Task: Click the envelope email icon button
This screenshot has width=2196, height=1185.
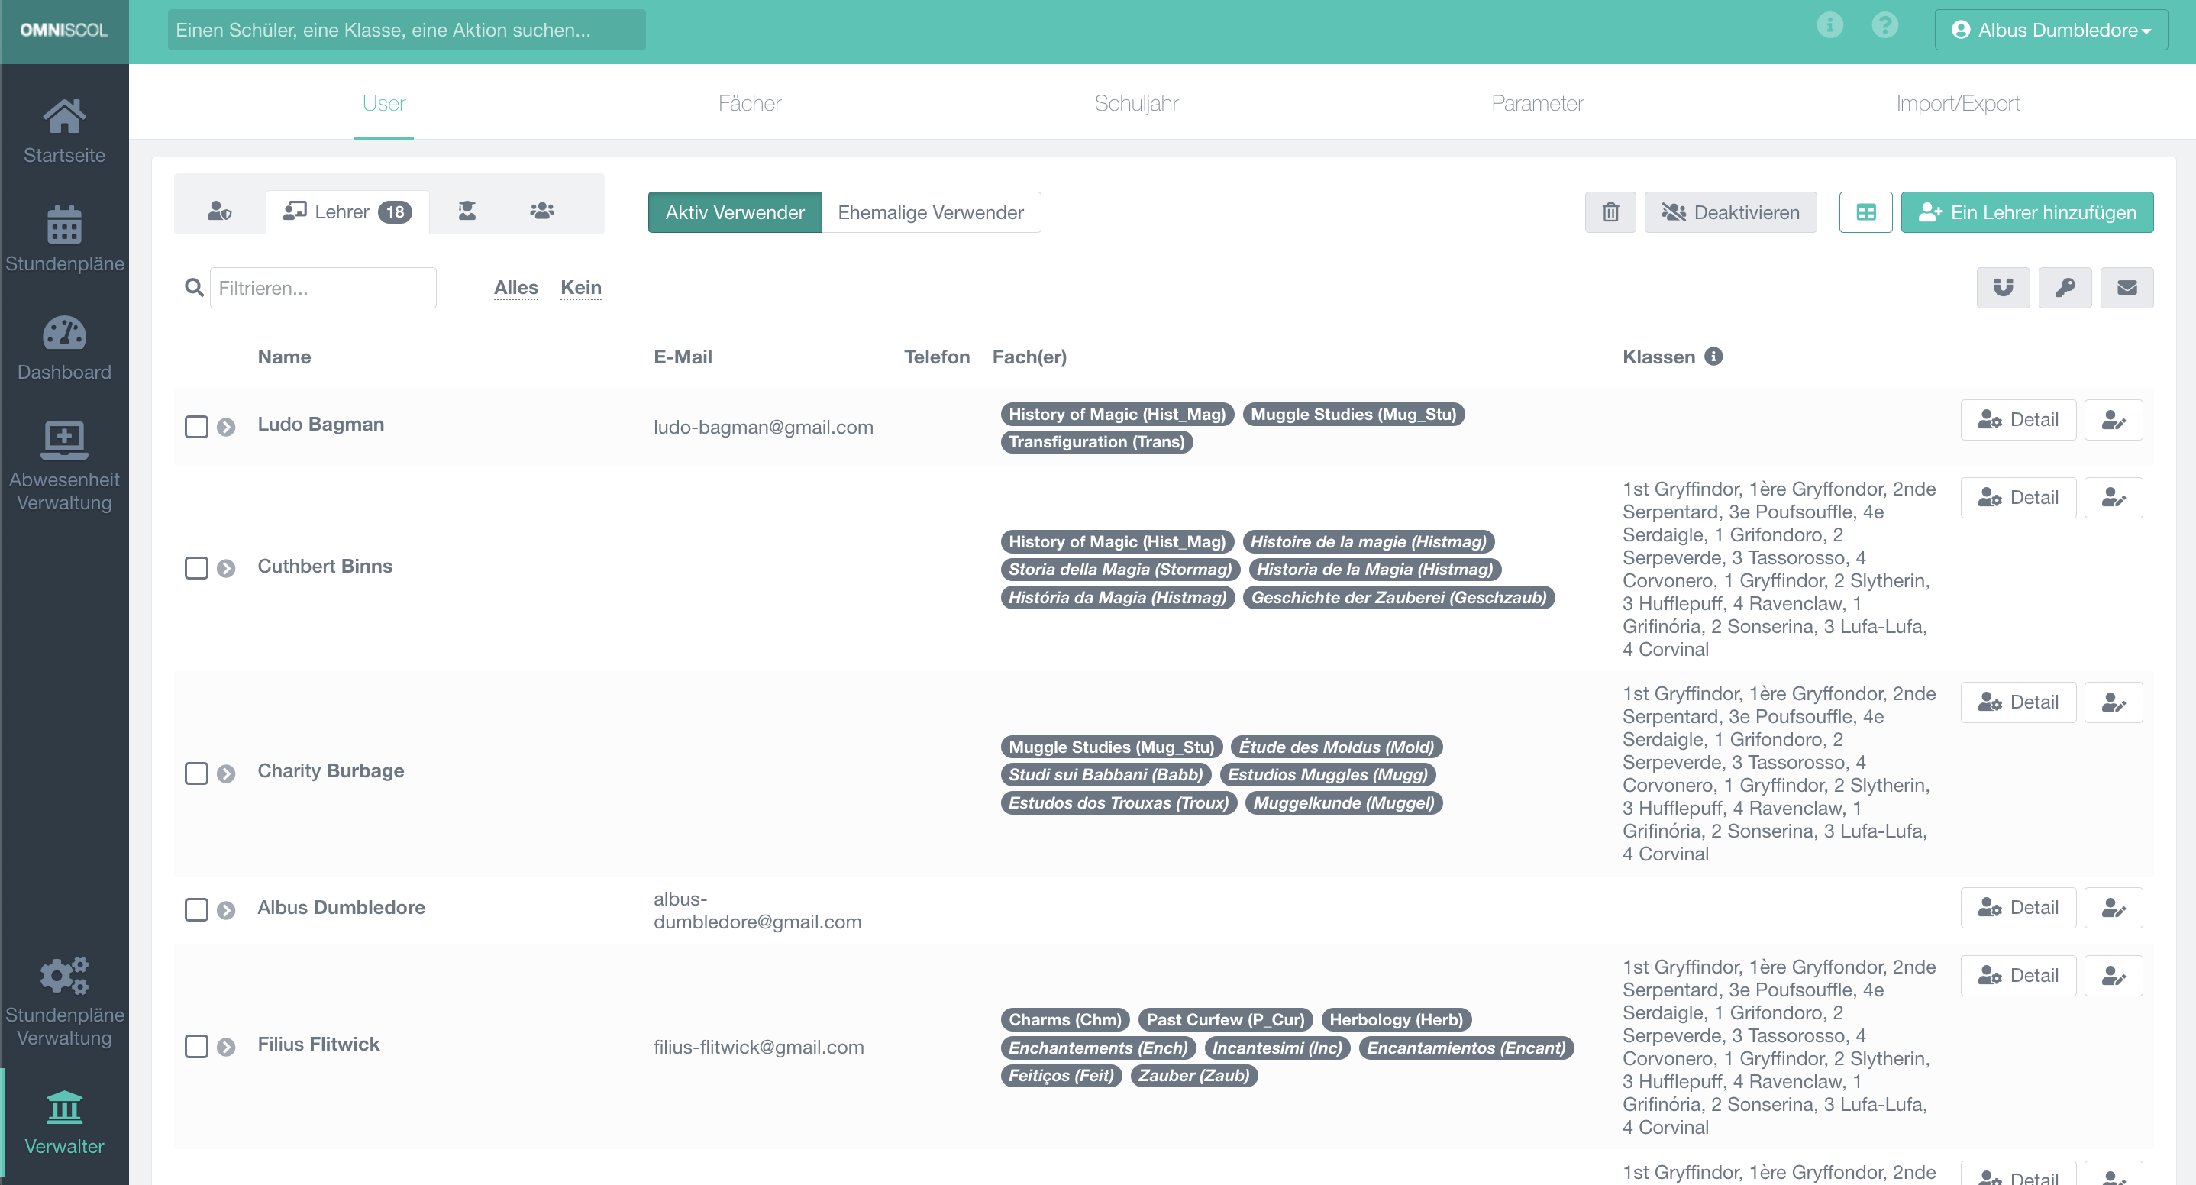Action: [2126, 287]
